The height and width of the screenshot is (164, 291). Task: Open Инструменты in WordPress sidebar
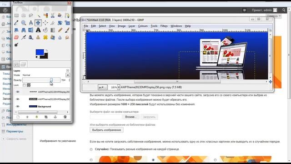16,124
